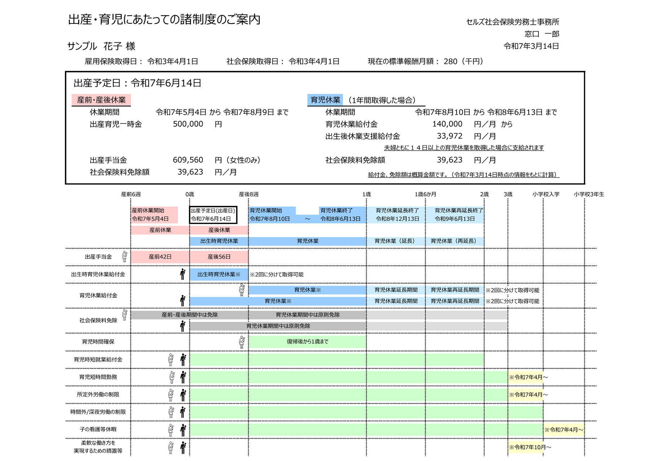Click the mother icon in the 所定外労働の制限 row

[x=171, y=395]
